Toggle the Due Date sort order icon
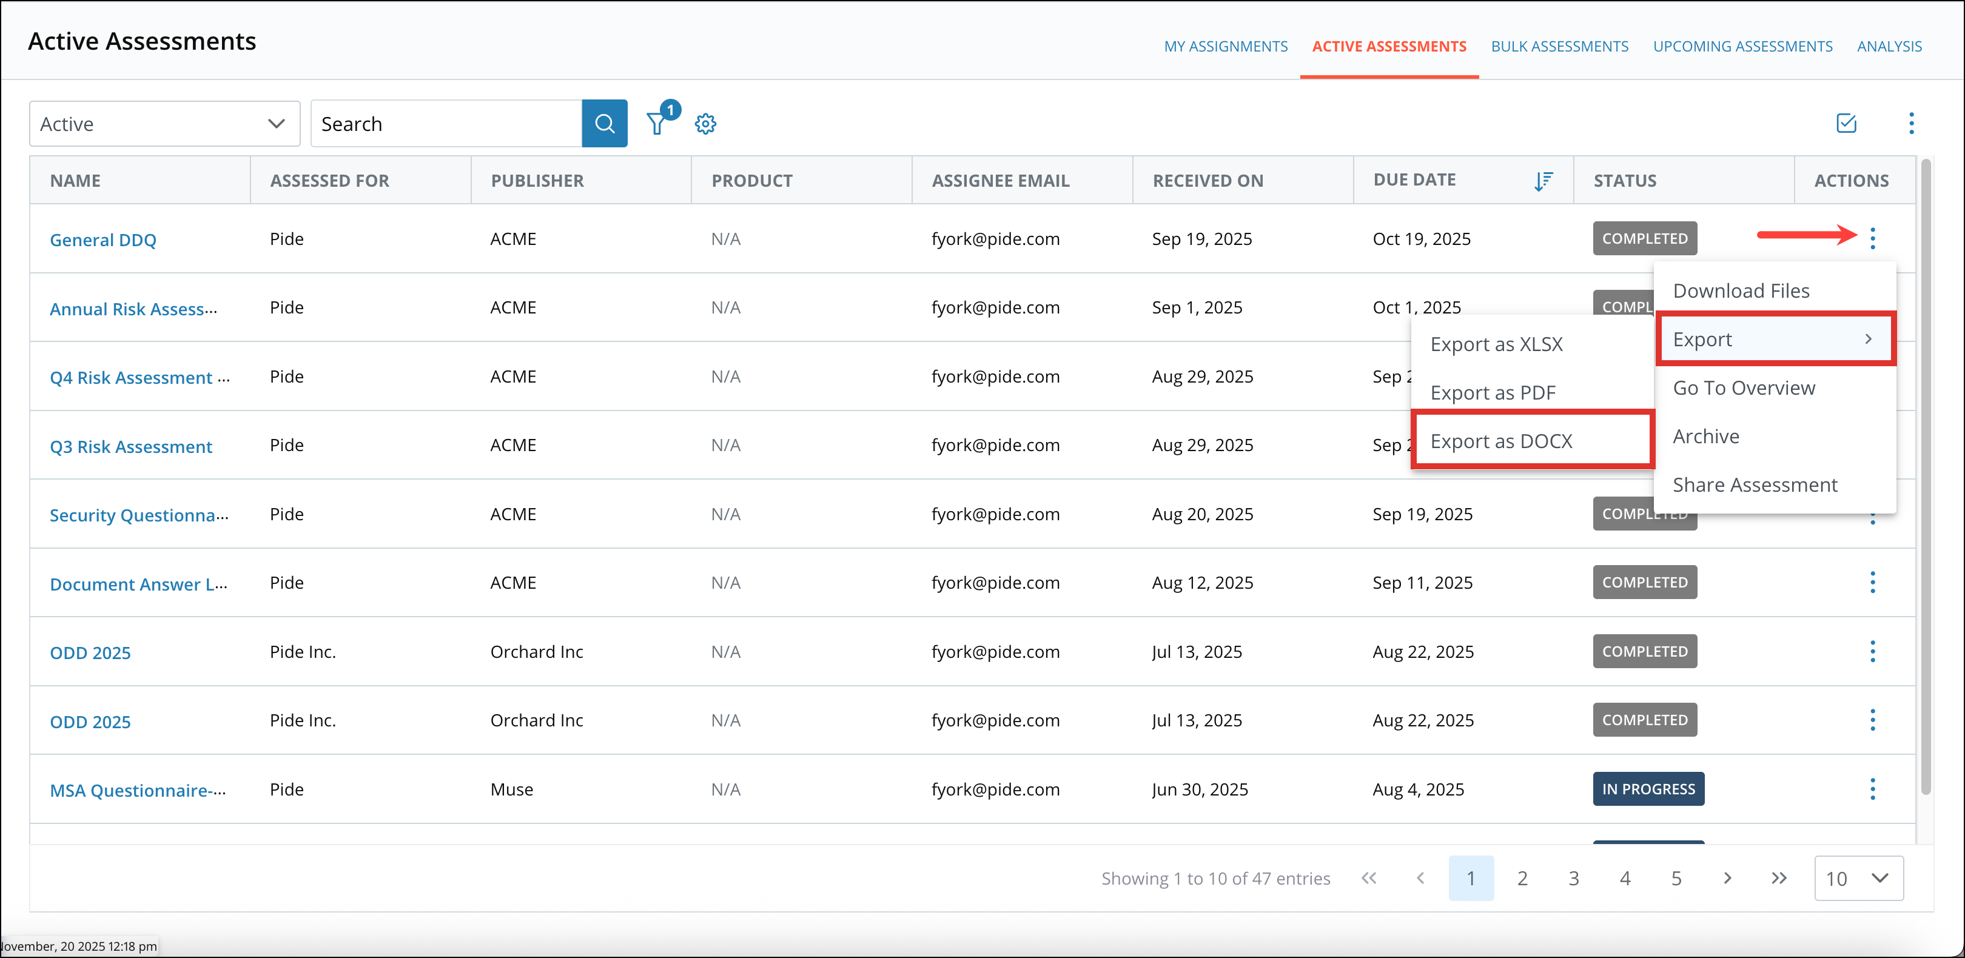Screen dimensions: 1965x958 tap(1543, 181)
